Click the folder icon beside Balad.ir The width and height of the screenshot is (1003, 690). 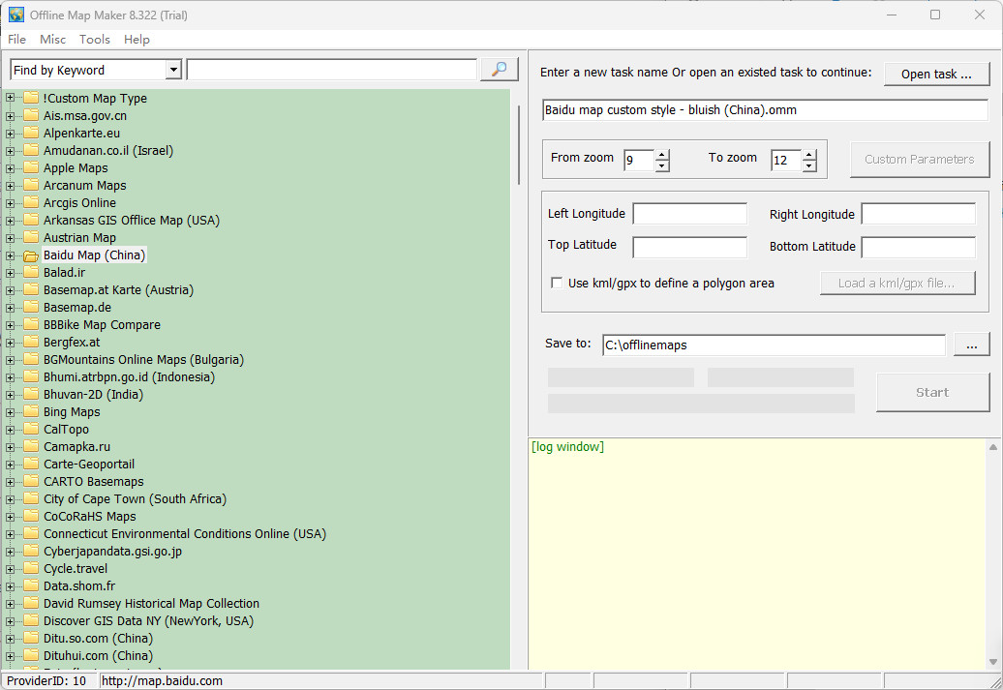[x=31, y=272]
